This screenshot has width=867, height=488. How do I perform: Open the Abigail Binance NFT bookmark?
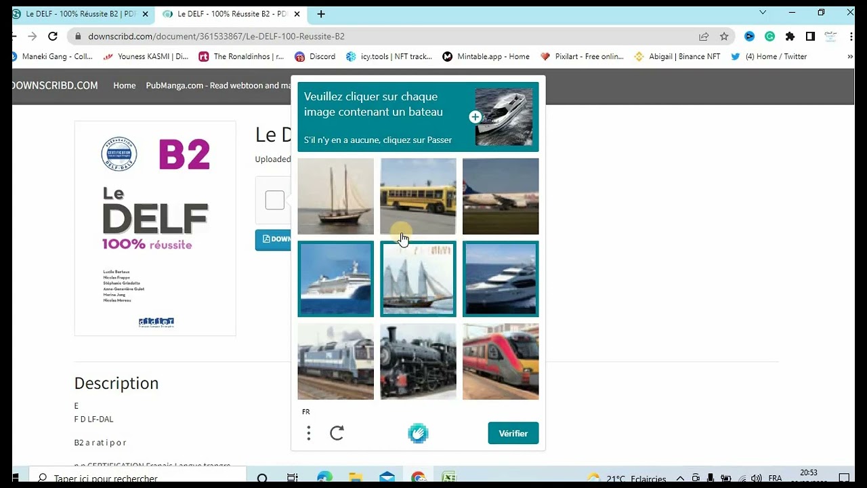point(677,57)
